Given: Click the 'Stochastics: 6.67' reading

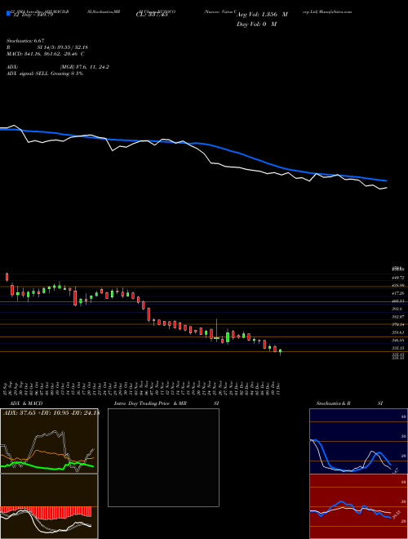Looking at the screenshot, I should coord(25,41).
